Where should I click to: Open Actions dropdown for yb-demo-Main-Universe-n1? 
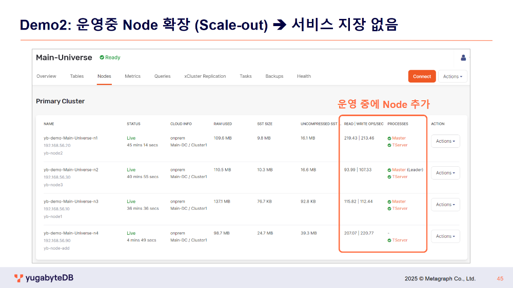445,141
